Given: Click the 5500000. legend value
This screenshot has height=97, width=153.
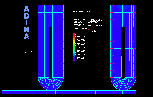Looking at the screenshot, I should [x=82, y=40].
